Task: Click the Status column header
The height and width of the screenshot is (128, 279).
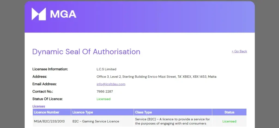Action: click(229, 112)
